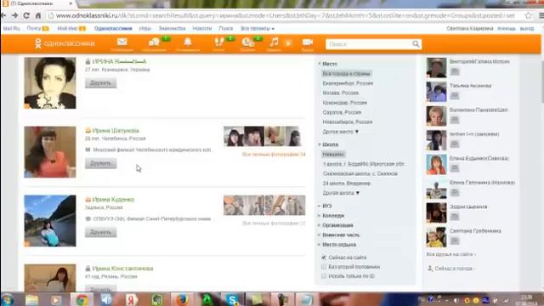
Task: Open the Guests footprints icon
Action: pyautogui.click(x=219, y=42)
